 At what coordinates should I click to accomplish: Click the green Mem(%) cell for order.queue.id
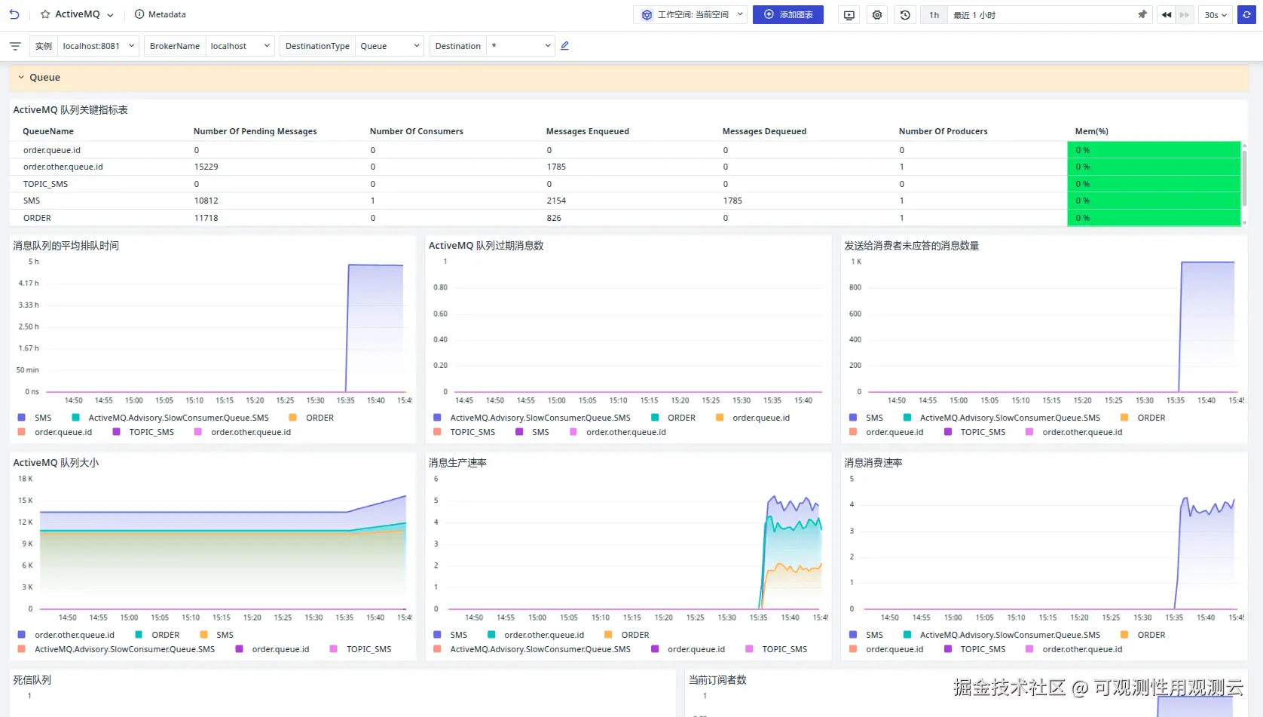1154,150
